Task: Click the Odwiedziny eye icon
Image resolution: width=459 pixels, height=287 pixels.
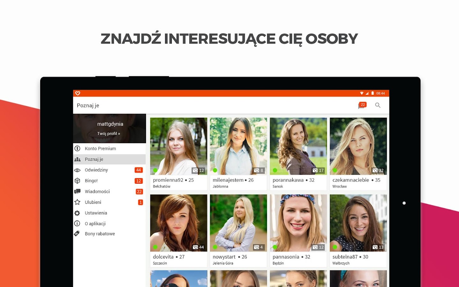Action: click(77, 170)
